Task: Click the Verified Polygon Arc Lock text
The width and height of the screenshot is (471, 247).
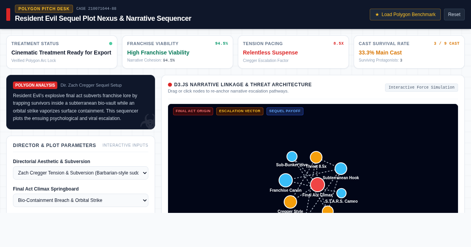Action: coord(34,60)
